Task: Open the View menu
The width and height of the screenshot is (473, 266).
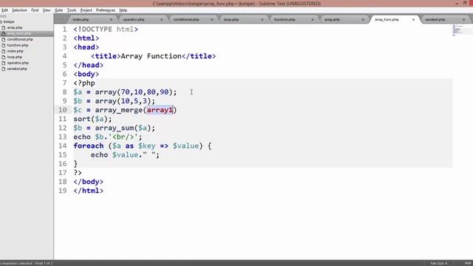Action: pyautogui.click(x=47, y=10)
